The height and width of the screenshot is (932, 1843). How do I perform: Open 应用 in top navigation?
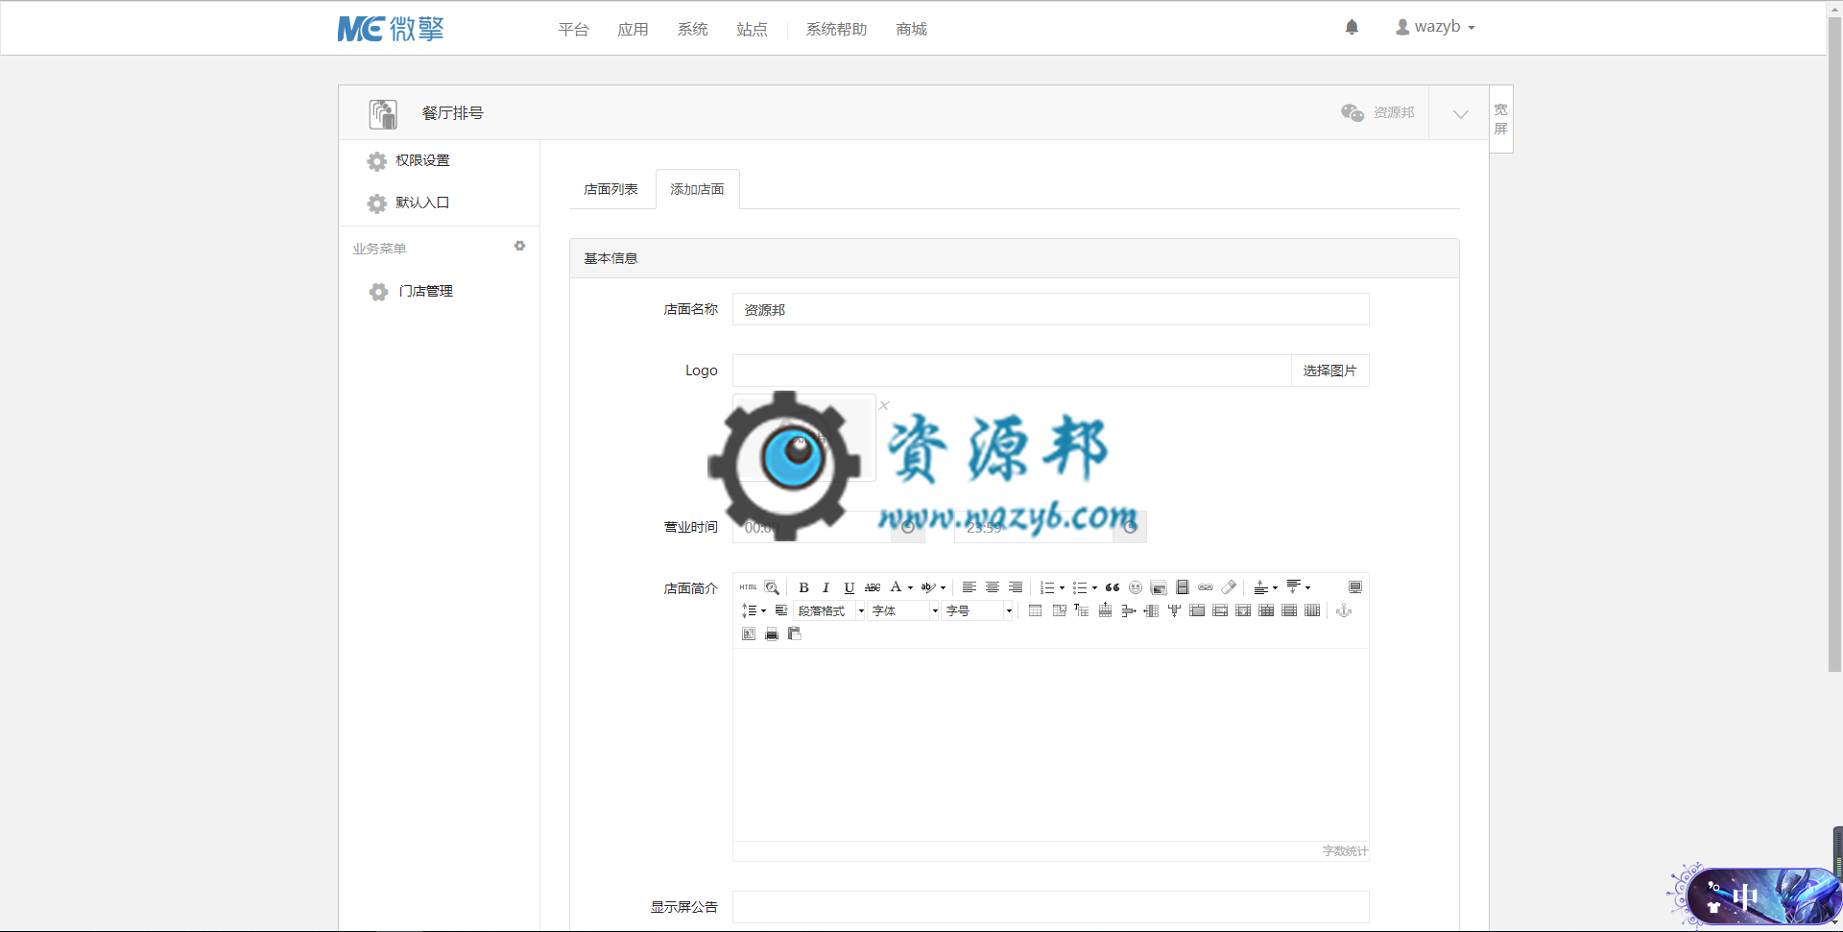[633, 30]
